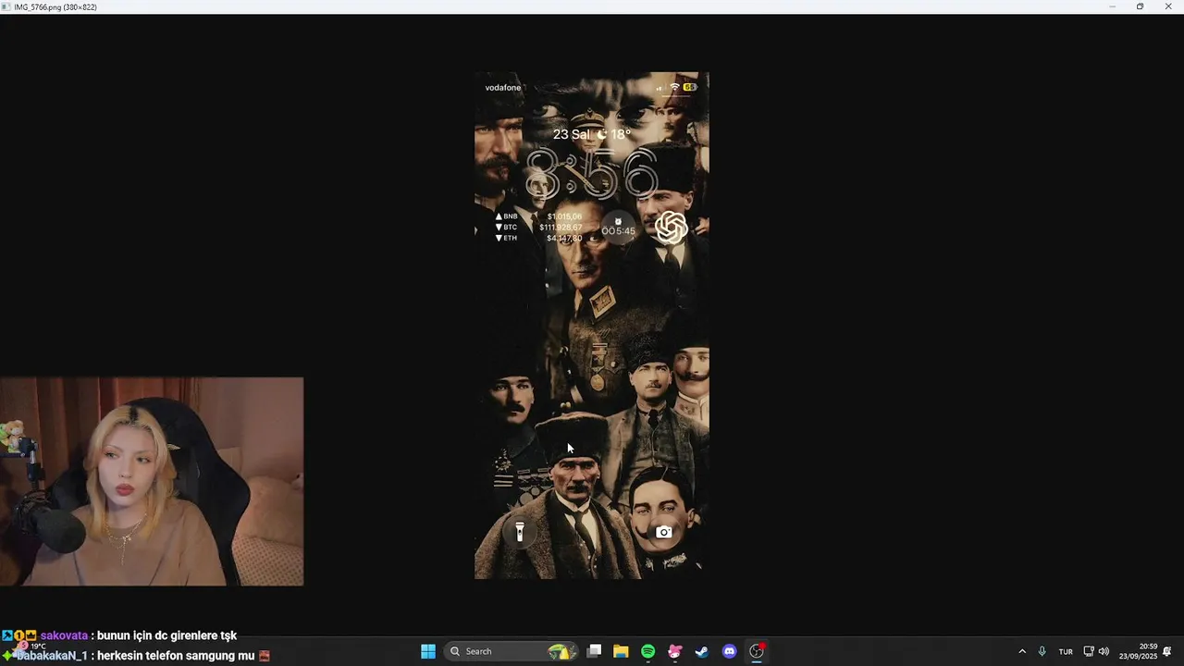The height and width of the screenshot is (666, 1184).
Task: Click the 00:45 timer widget
Action: (x=618, y=228)
